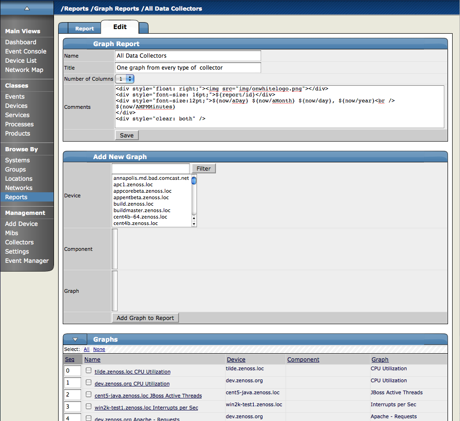Go to Network Map view
Screen dimensions: 460x421
(24, 70)
